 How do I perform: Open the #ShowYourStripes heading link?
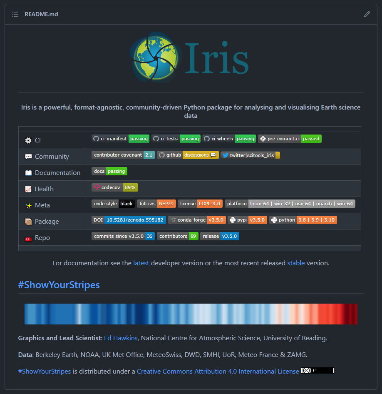click(x=59, y=285)
